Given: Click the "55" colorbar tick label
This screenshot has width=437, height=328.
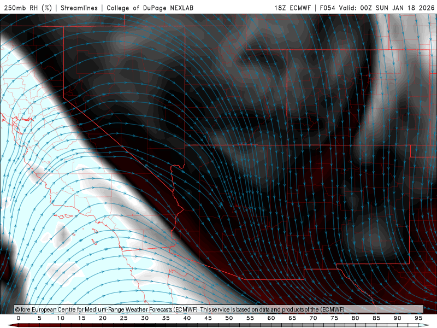Looking at the screenshot, I should point(250,318).
